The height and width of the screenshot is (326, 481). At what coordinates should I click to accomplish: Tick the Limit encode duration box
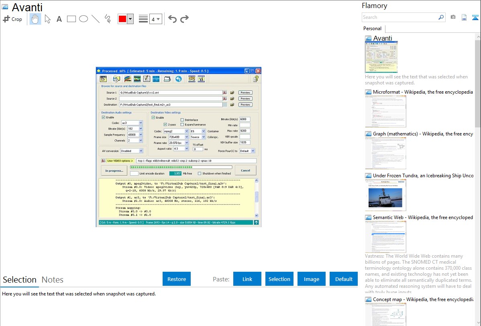coord(134,173)
